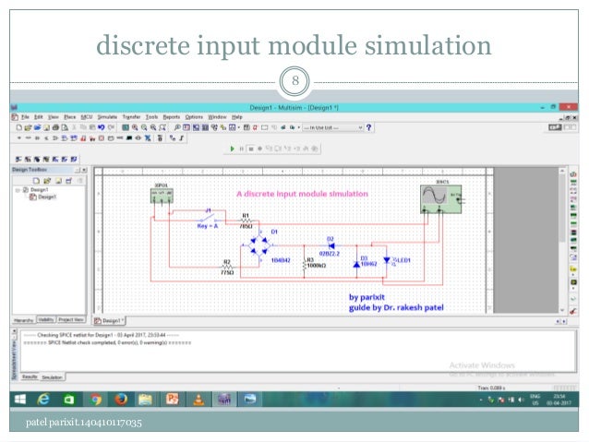This screenshot has width=589, height=442.
Task: Open the Options menu
Action: [x=194, y=117]
